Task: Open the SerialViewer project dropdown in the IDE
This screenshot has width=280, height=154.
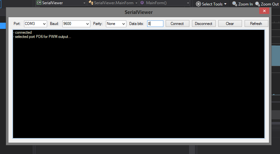Action: click(x=61, y=3)
